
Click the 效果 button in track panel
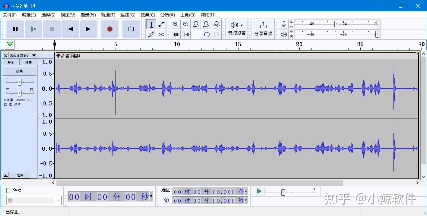point(19,71)
